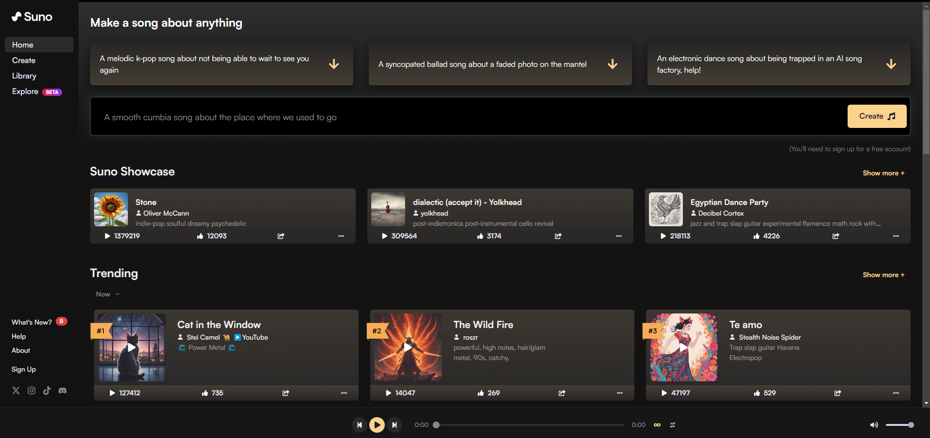Viewport: 930px width, 438px height.
Task: Open more options for Egyptian Dance Party
Action: click(896, 236)
